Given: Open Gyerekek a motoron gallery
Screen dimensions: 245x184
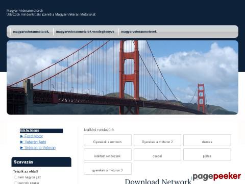Looking at the screenshot, I should point(108,140).
